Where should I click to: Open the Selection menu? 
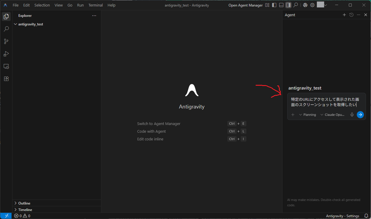42,5
